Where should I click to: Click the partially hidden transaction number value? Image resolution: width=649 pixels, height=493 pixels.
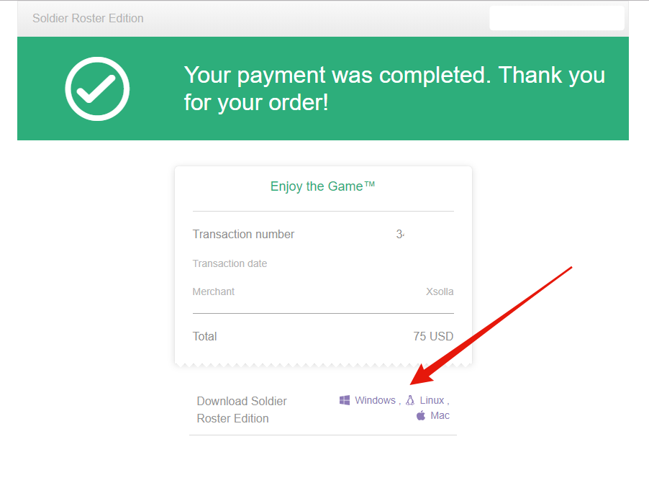click(x=400, y=235)
